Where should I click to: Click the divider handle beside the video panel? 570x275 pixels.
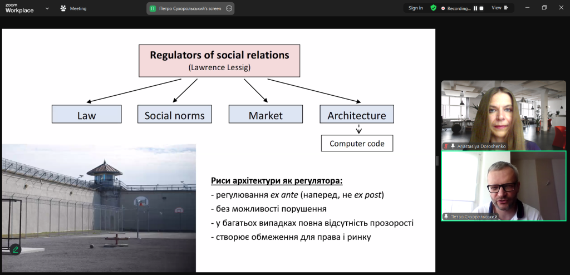point(437,161)
